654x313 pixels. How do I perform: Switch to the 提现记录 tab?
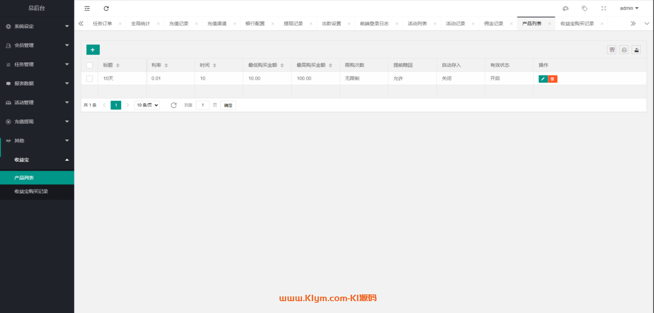pos(293,24)
